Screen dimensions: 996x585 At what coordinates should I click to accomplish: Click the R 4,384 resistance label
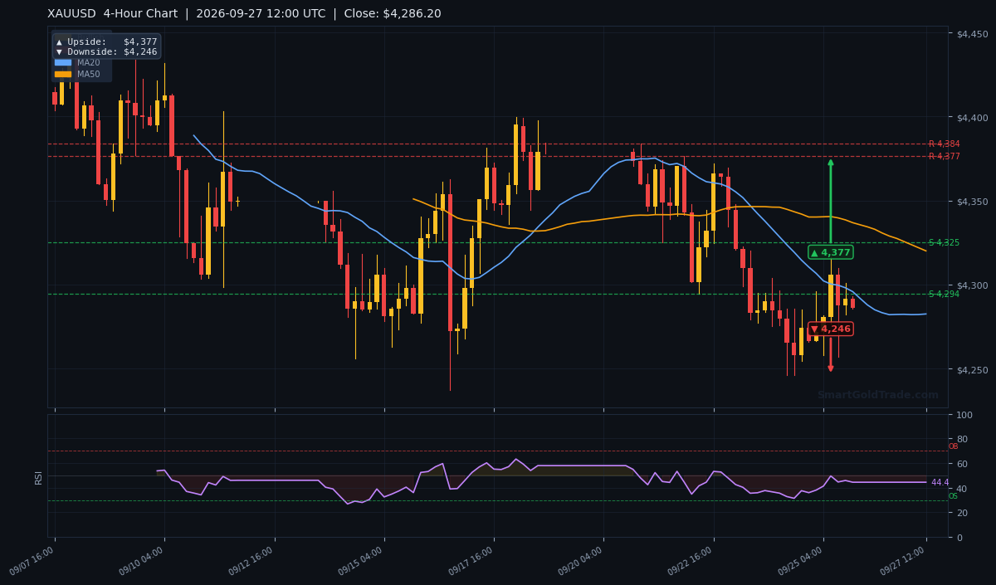944,144
